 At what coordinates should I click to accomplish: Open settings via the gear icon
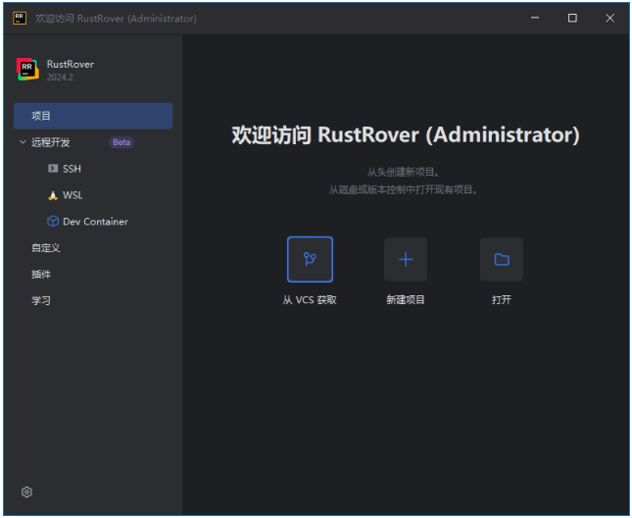26,492
